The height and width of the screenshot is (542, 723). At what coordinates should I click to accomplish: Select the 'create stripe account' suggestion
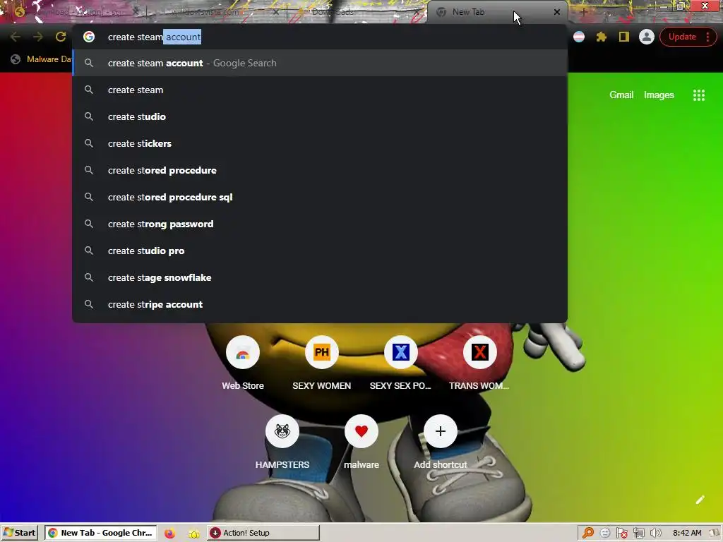coord(320,304)
